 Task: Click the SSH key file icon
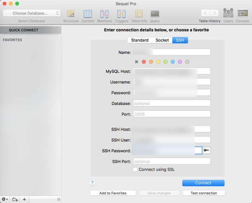(206, 150)
